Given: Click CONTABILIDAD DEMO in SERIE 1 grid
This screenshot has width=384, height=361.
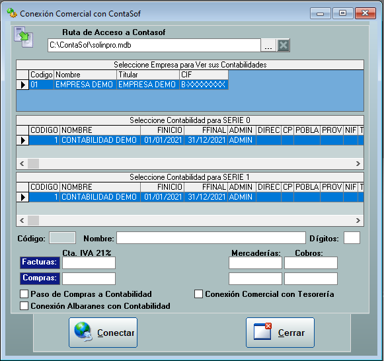Looking at the screenshot, I should tap(100, 197).
